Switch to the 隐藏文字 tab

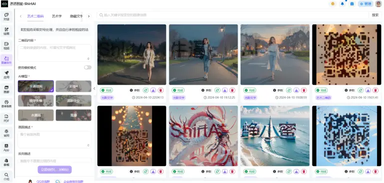76,16
